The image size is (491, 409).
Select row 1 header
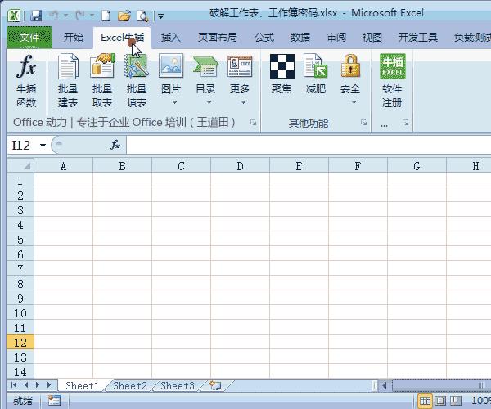click(x=20, y=181)
